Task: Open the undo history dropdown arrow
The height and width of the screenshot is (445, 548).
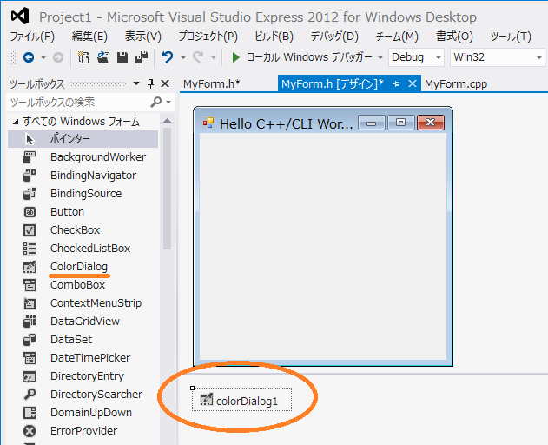Action: [182, 57]
